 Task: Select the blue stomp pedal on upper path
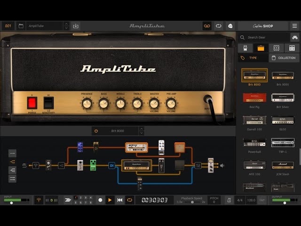point(80,147)
